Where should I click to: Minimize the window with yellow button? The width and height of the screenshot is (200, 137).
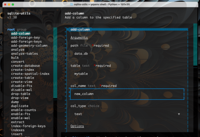coord(9,4)
